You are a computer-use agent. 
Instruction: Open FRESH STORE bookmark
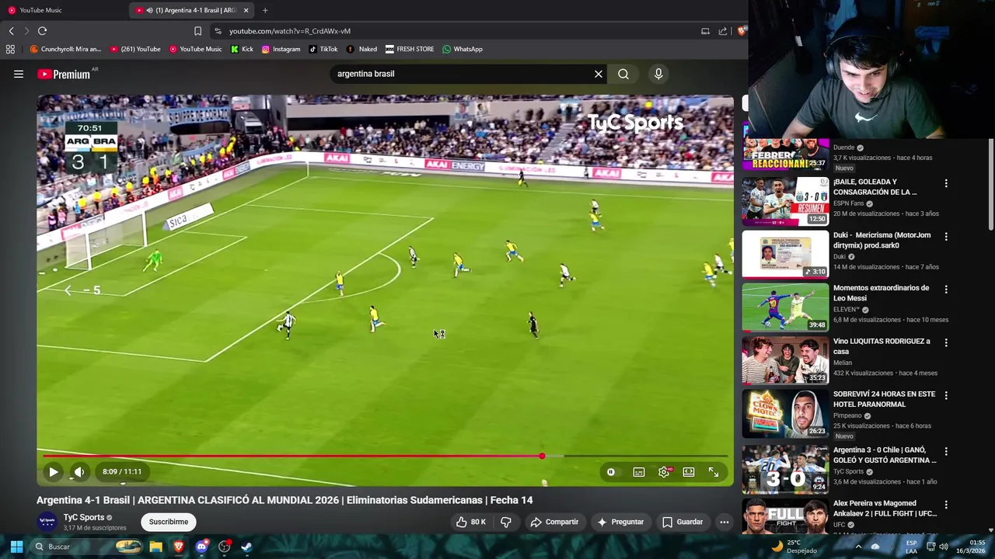pyautogui.click(x=410, y=49)
